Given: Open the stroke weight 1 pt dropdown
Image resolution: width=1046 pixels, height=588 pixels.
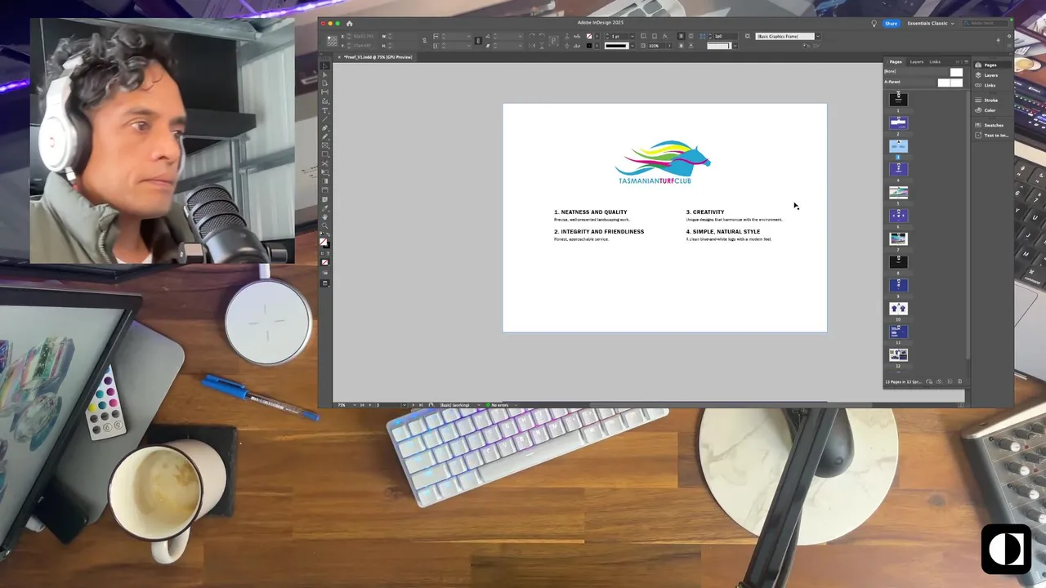Looking at the screenshot, I should (x=633, y=36).
